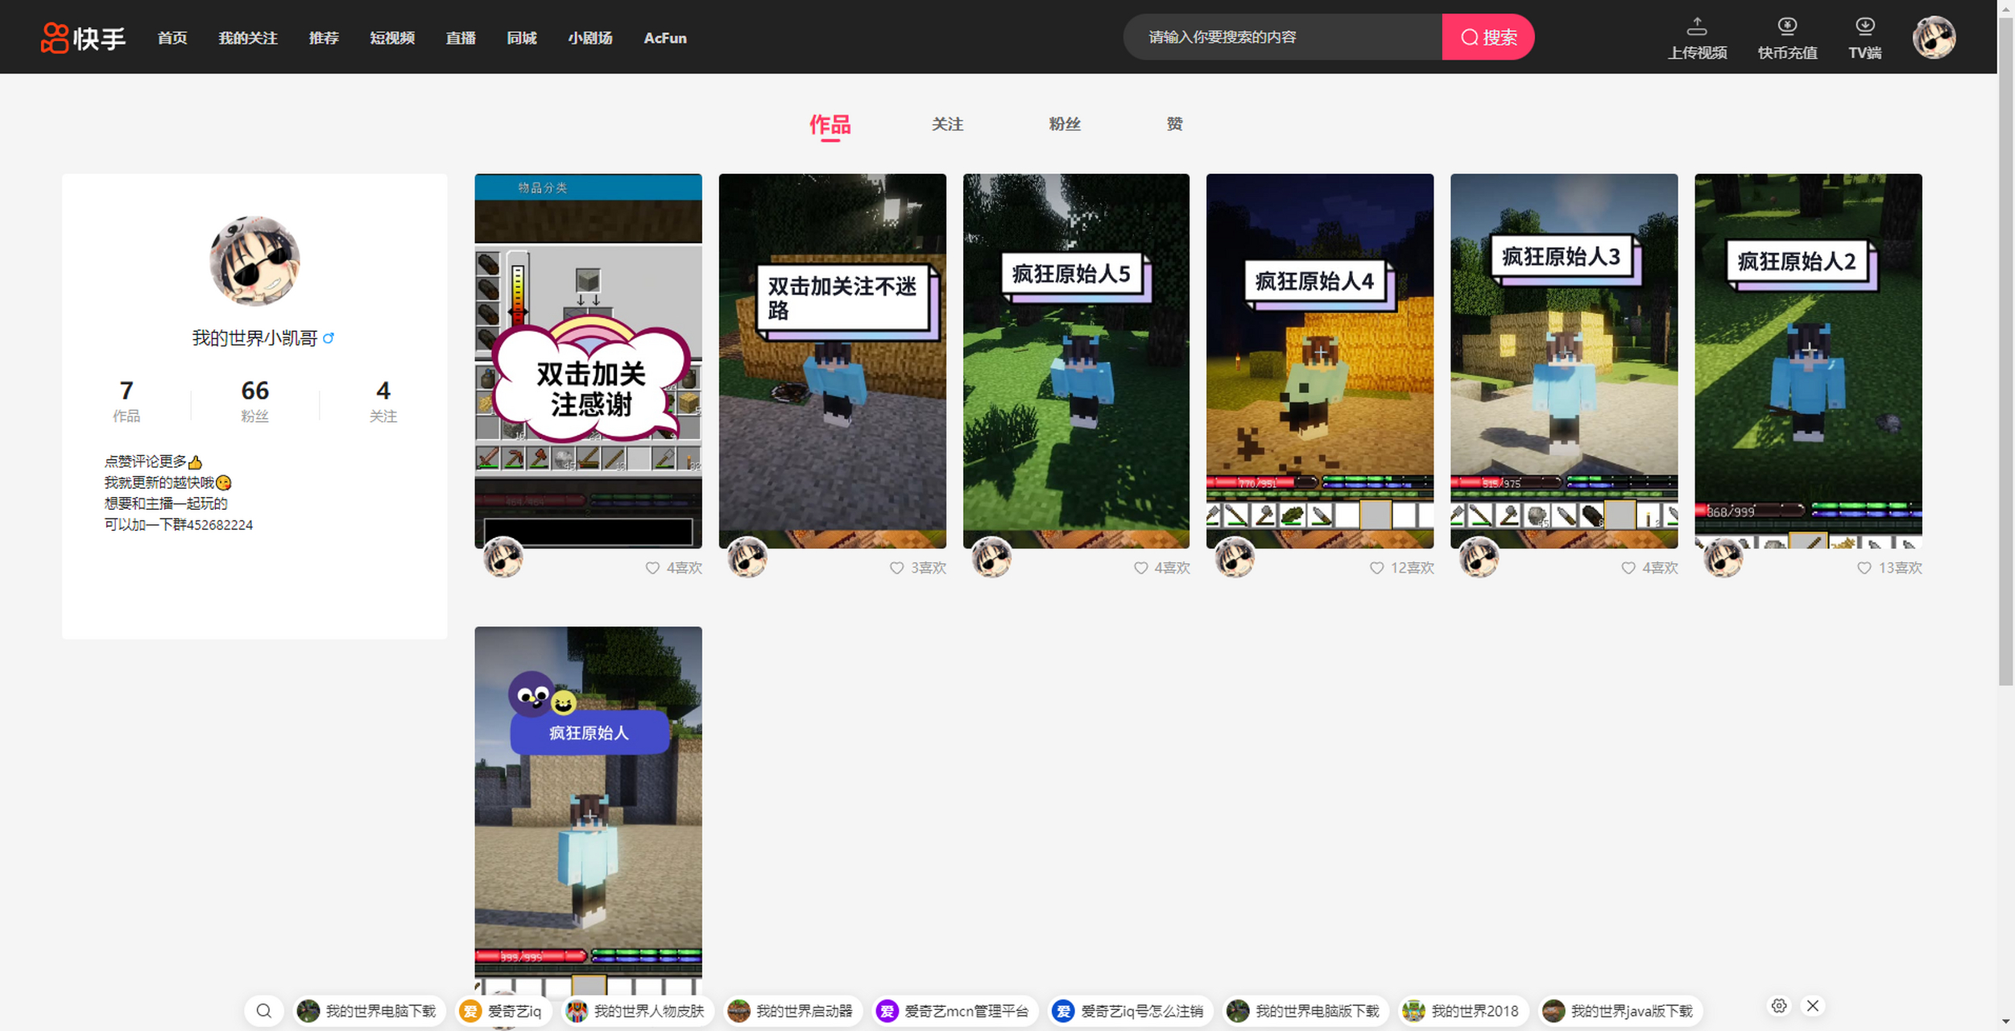
Task: Click the Kuaishou logo
Action: (x=83, y=38)
